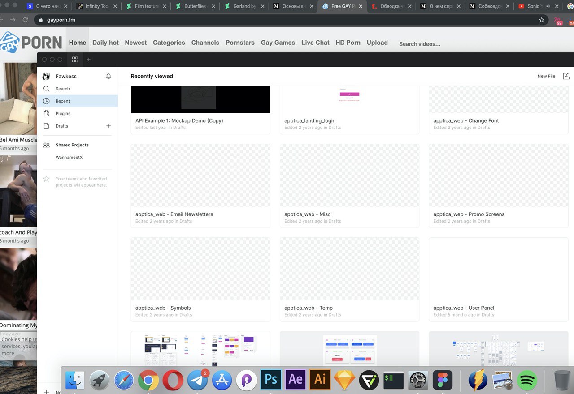Open apptica_web - Symbols file
The width and height of the screenshot is (574, 394).
point(200,279)
